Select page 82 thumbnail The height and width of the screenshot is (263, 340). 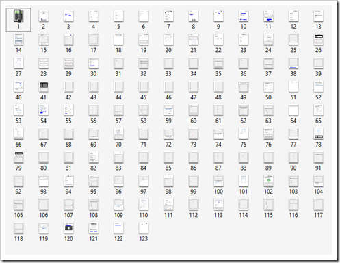(x=94, y=157)
